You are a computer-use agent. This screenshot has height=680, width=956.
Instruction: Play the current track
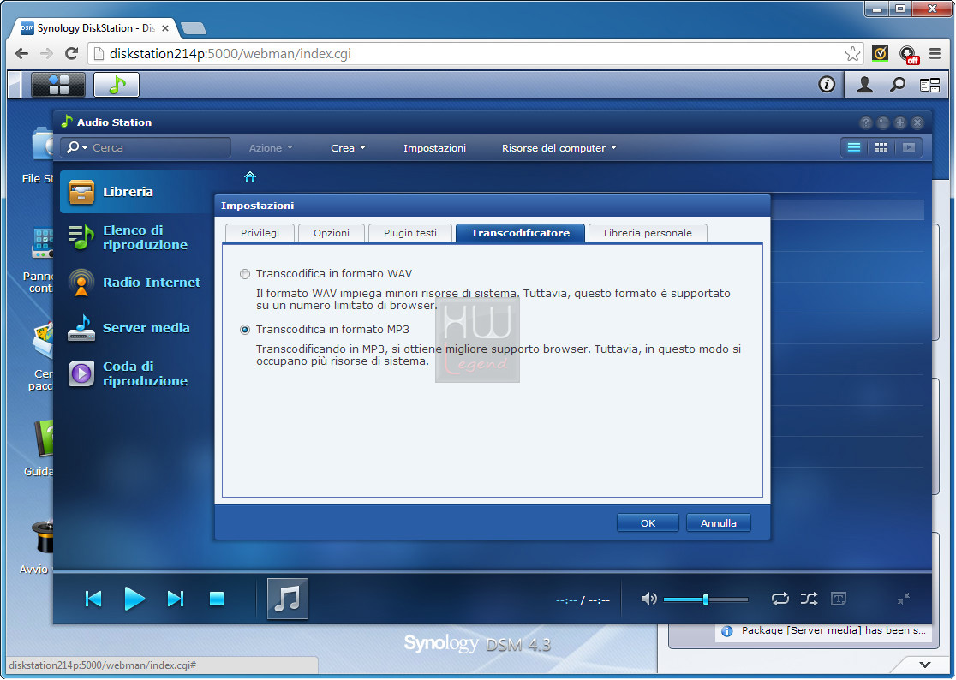pos(134,599)
